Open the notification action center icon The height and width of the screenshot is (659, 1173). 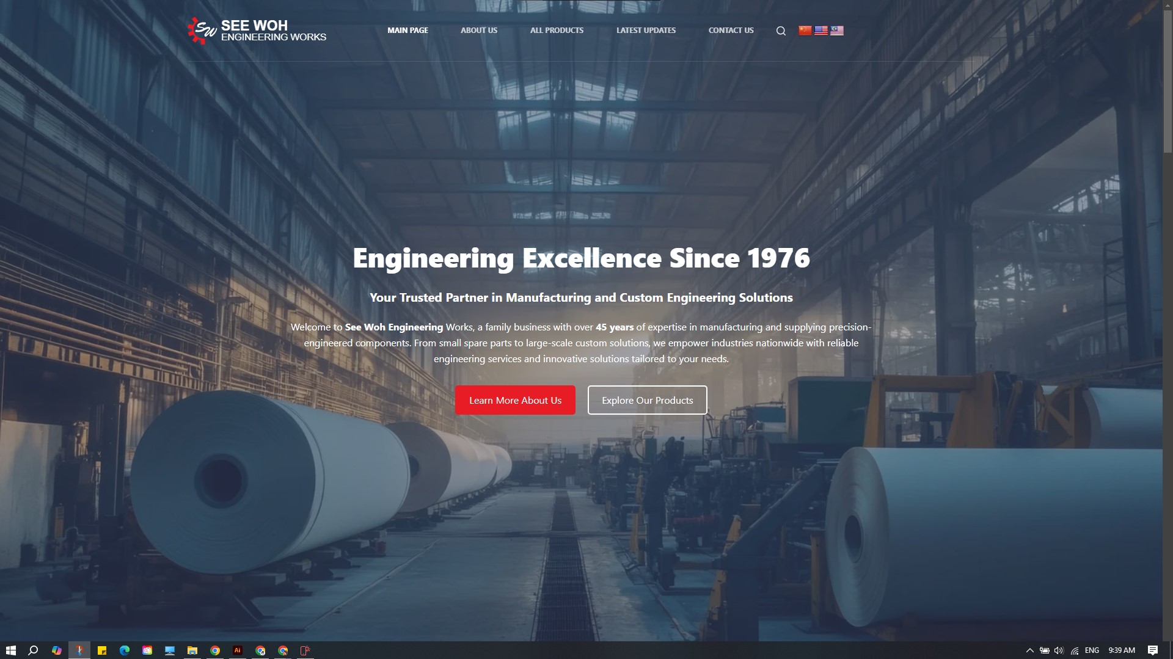[x=1153, y=650]
